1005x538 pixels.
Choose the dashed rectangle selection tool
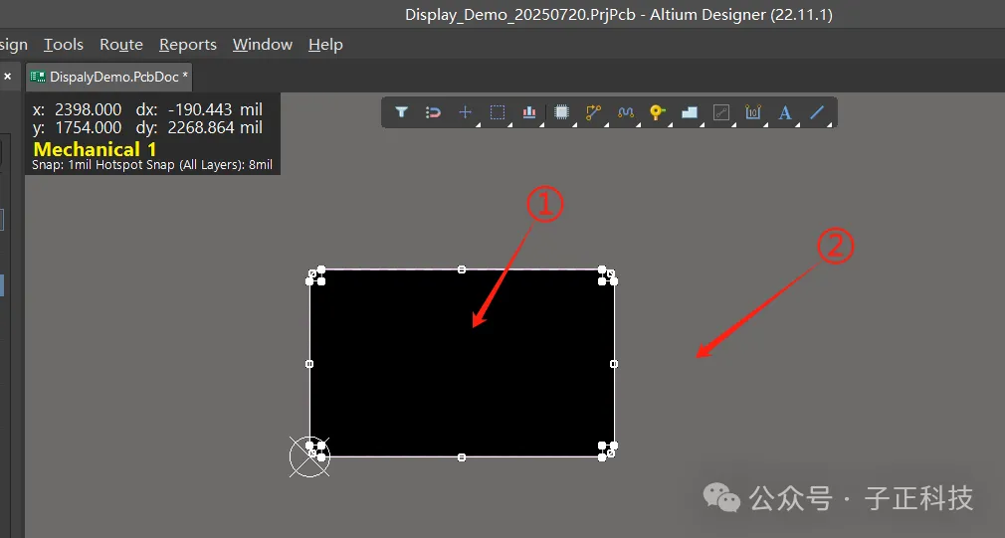coord(498,112)
